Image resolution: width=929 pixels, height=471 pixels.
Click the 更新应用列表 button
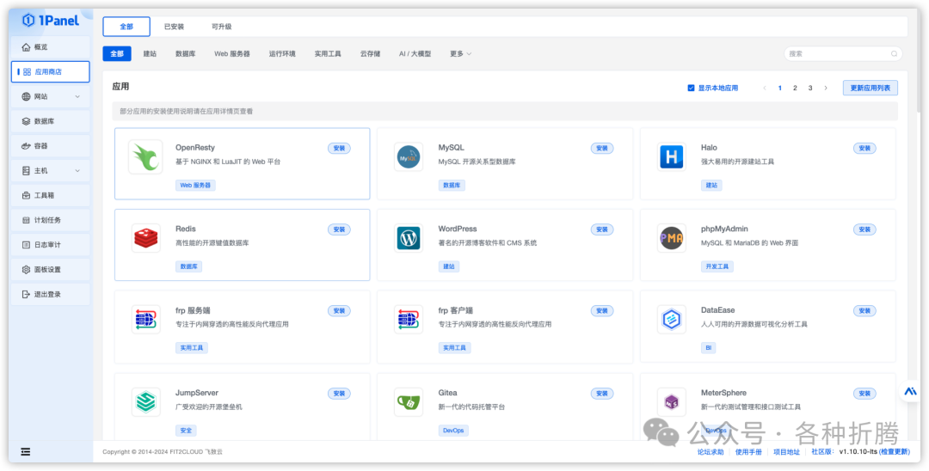[871, 88]
